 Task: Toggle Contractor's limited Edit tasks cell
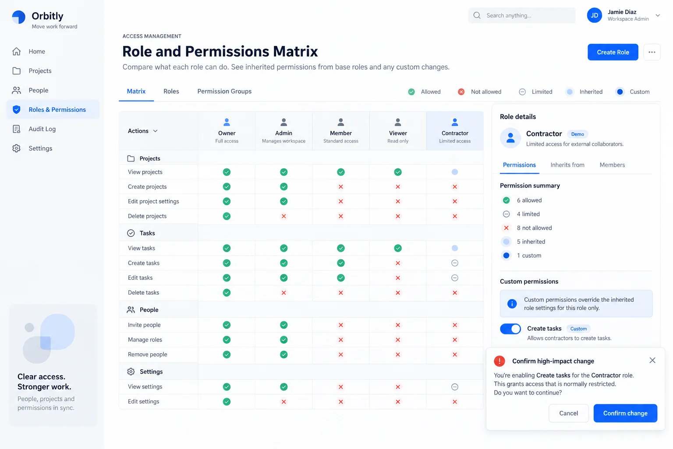[x=455, y=278]
